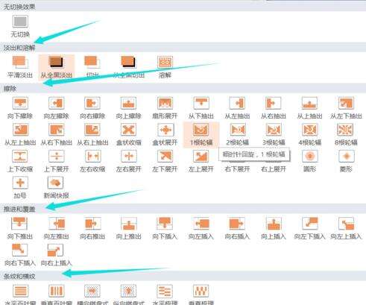Screen dimensions: 366x305
Task: Apply the 向下擦除 wipe down effect
Action: 20,108
